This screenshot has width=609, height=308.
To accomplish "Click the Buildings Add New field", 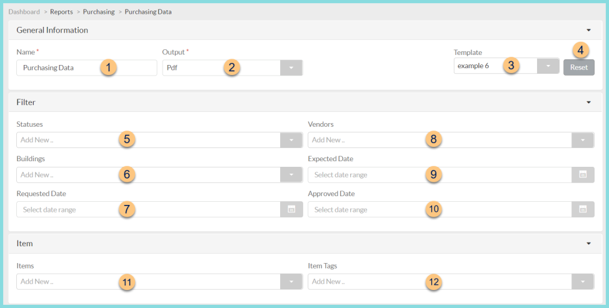I will point(148,175).
